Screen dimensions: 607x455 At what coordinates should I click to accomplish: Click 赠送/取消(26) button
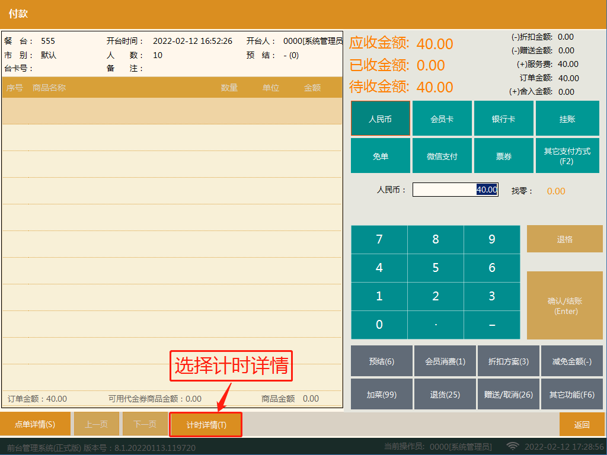point(509,394)
